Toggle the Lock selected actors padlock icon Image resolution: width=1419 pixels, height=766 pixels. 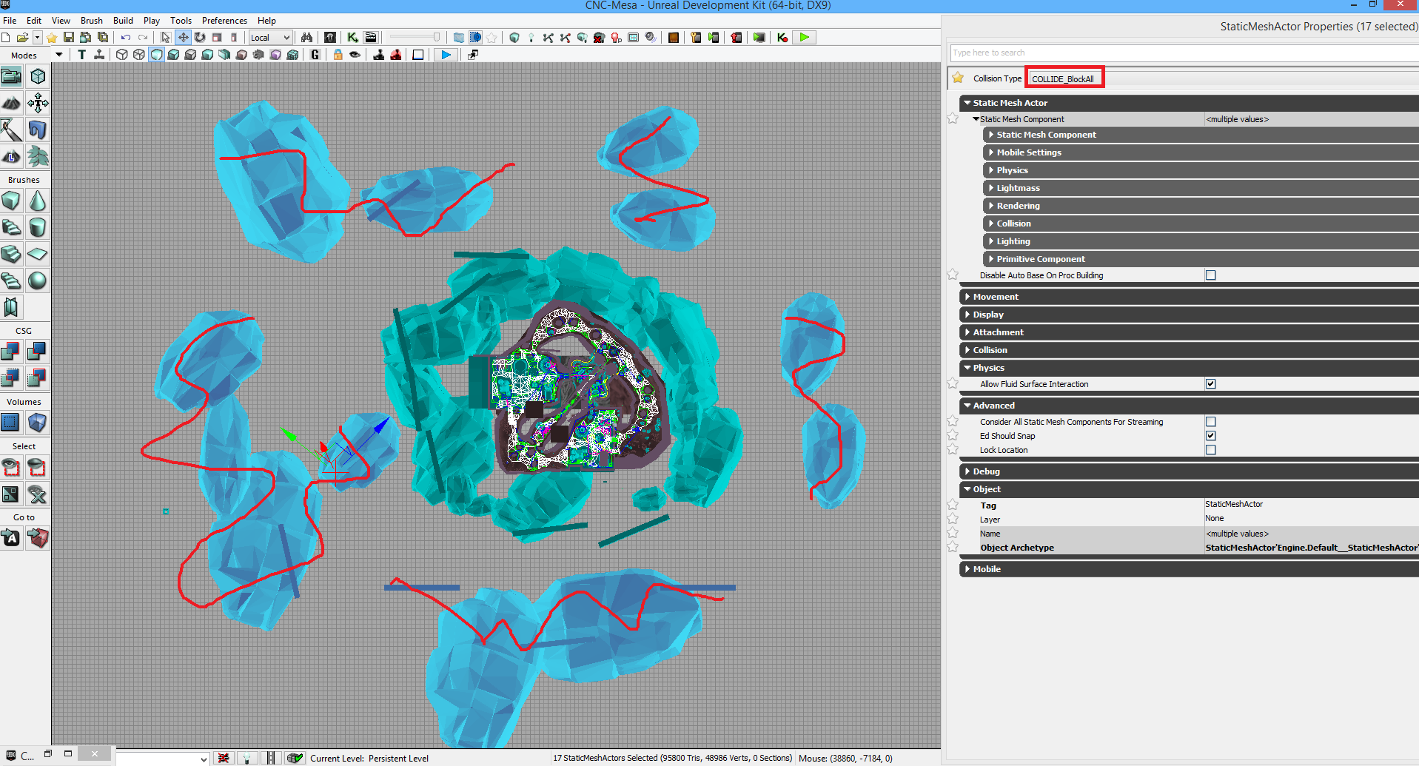[338, 55]
